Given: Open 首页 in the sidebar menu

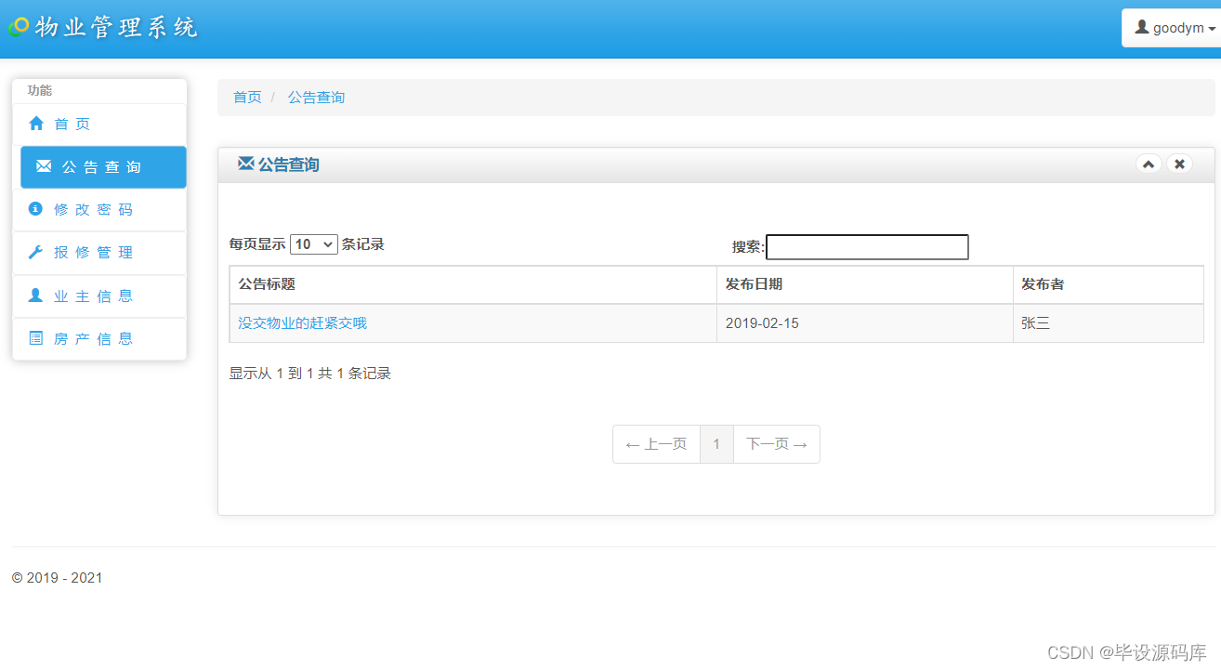Looking at the screenshot, I should pos(99,124).
